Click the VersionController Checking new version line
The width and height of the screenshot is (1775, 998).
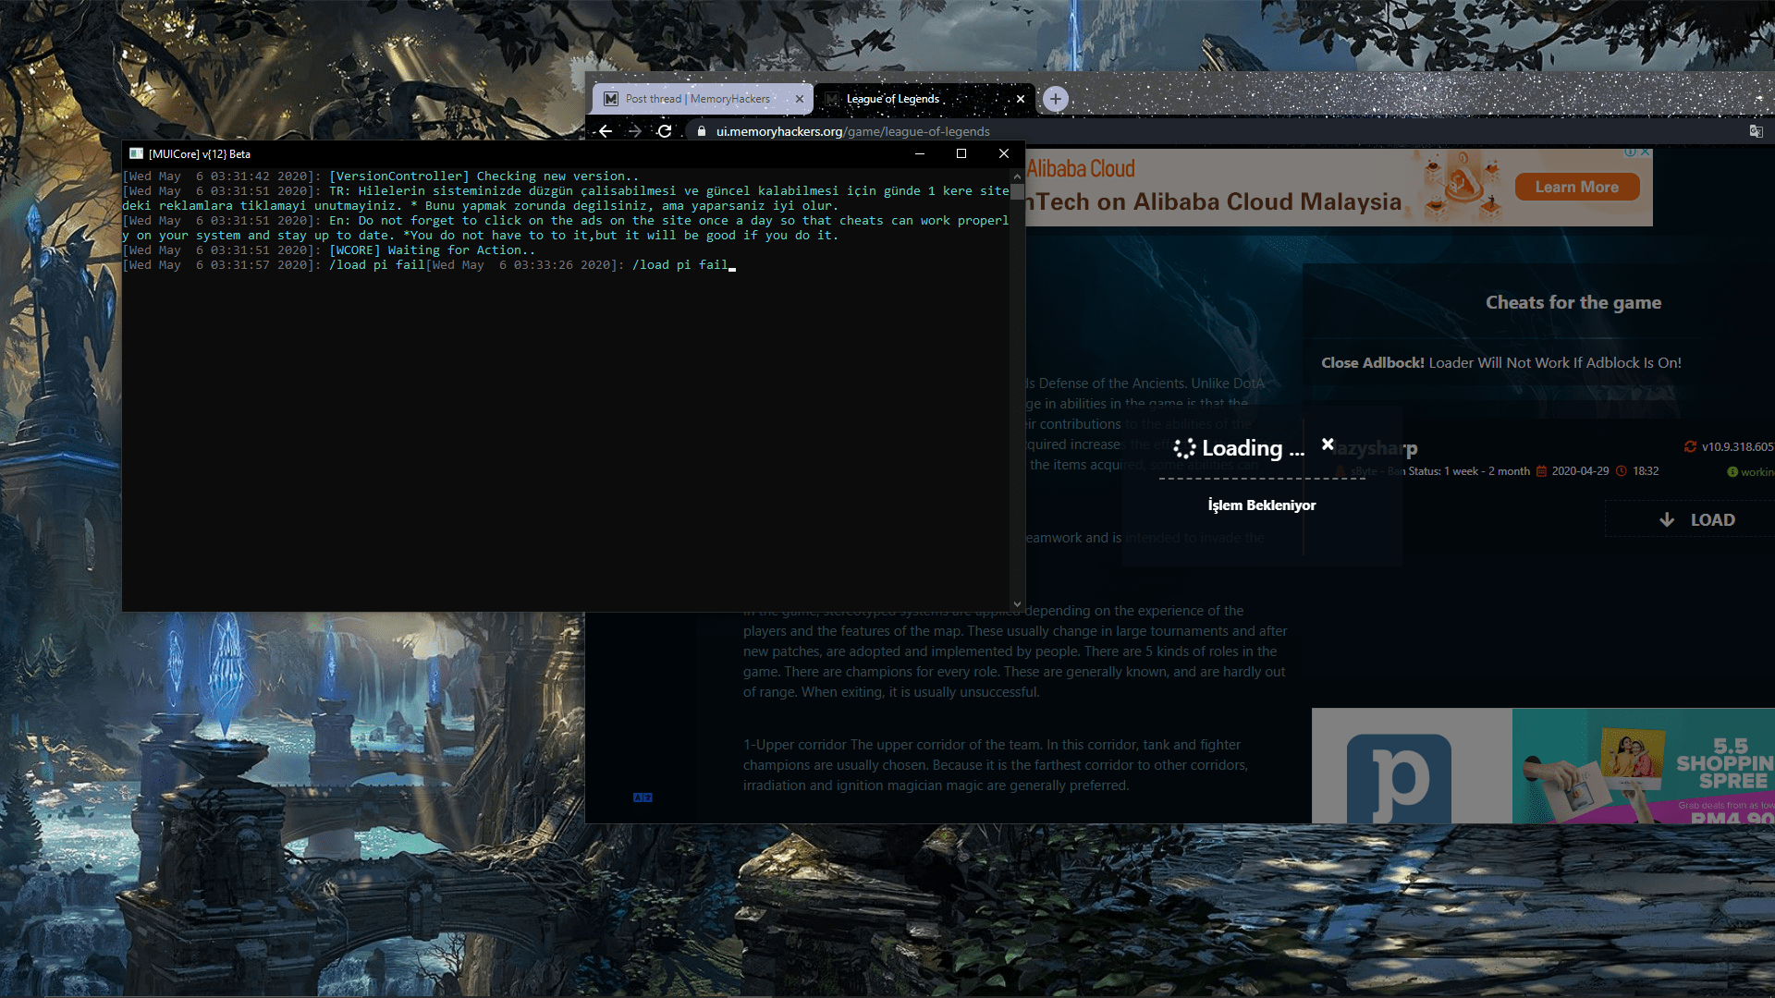[x=381, y=176]
